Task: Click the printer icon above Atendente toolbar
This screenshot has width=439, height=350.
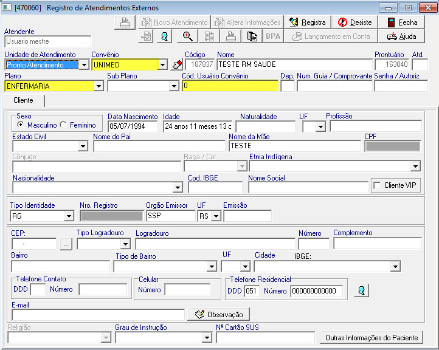Action: click(x=125, y=22)
